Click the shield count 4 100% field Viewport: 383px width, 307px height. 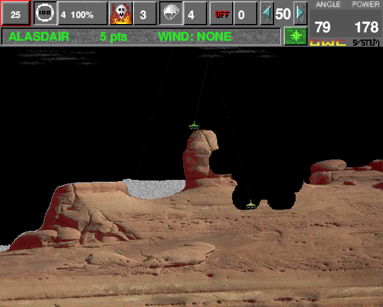click(x=83, y=13)
